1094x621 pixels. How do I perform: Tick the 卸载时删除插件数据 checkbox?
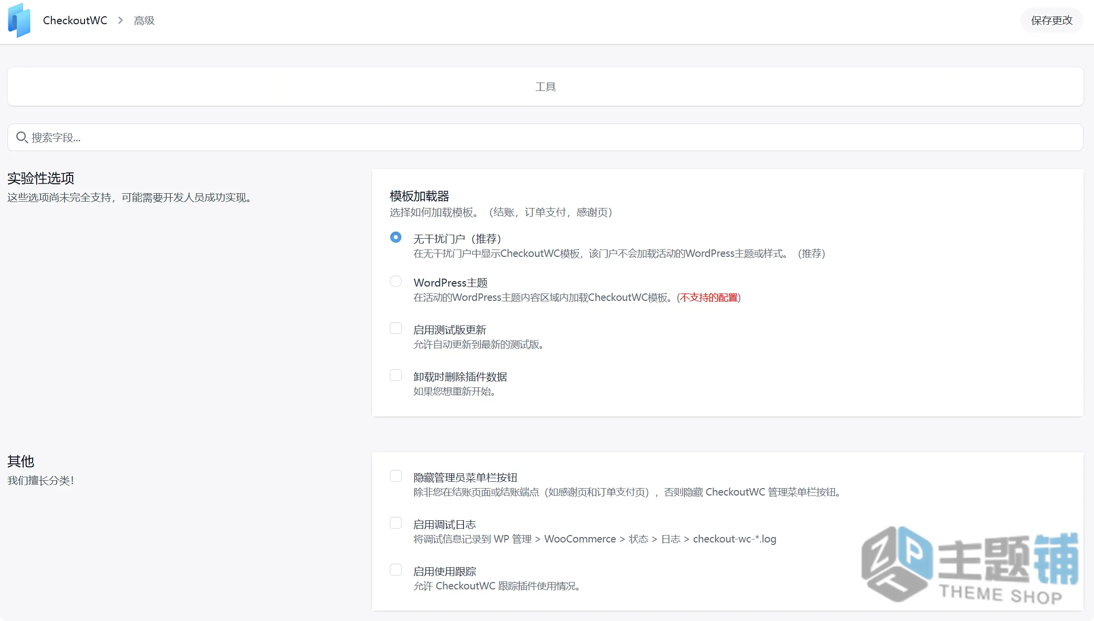pyautogui.click(x=396, y=375)
